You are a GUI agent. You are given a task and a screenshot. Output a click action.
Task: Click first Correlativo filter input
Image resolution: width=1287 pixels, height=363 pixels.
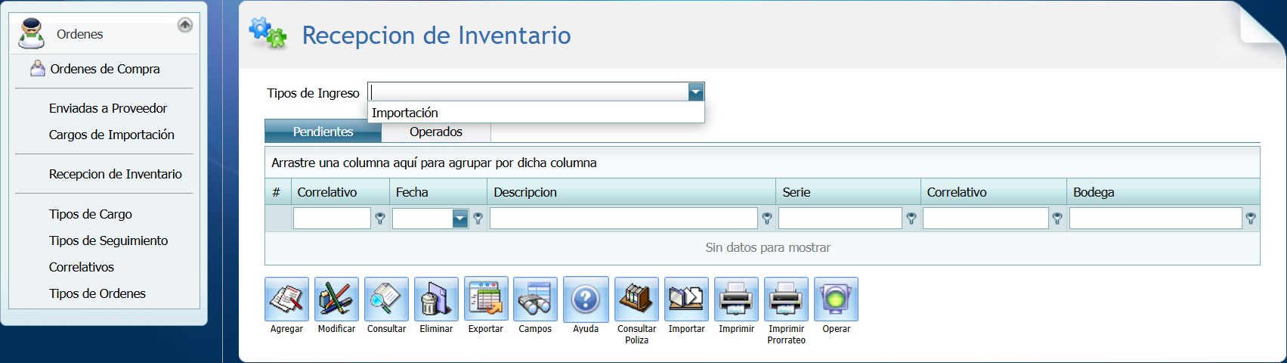coord(332,219)
